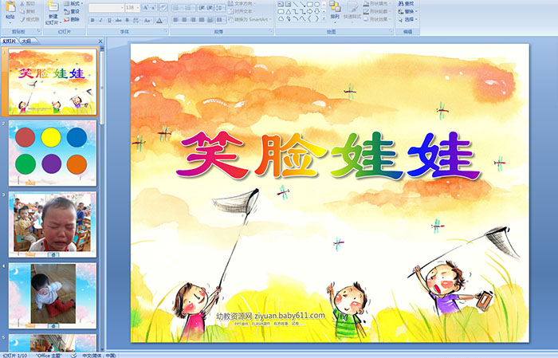
Task: Click the spell-check icon in status bar
Action: [x=73, y=355]
